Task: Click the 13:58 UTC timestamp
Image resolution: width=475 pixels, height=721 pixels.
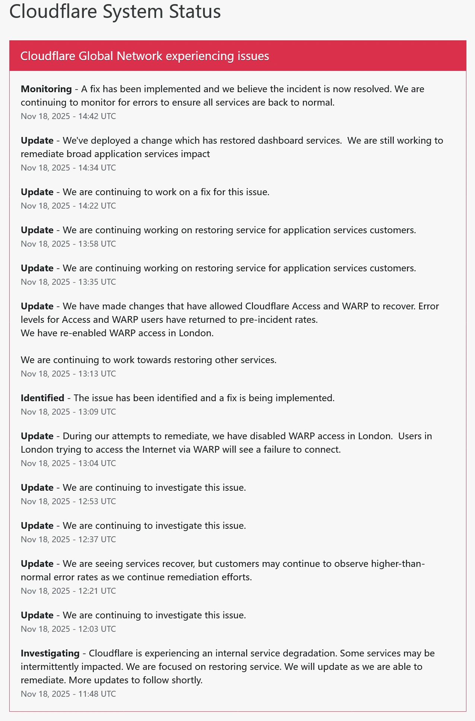Action: click(x=68, y=244)
